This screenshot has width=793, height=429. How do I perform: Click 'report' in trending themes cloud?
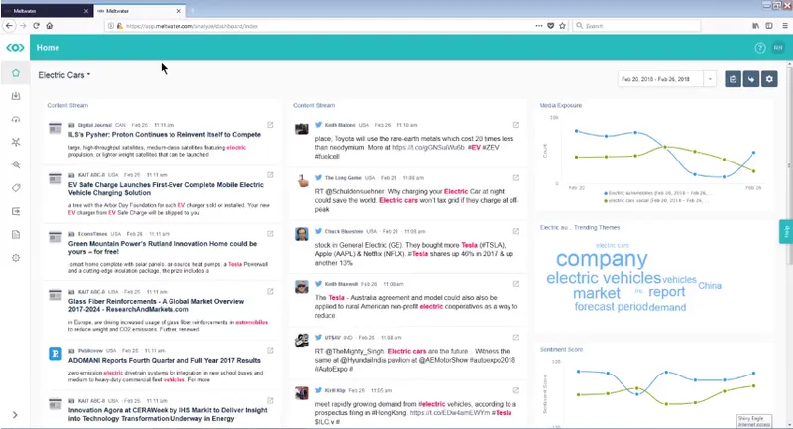pos(666,292)
